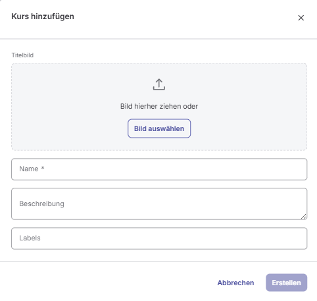Click the Bild auswählen button
This screenshot has height=301, width=317.
(159, 128)
